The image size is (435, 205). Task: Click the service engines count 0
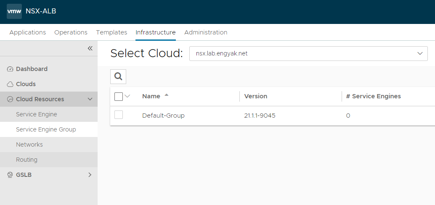click(x=348, y=116)
